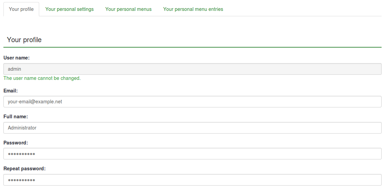Click the "Email:" field label

click(x=11, y=91)
